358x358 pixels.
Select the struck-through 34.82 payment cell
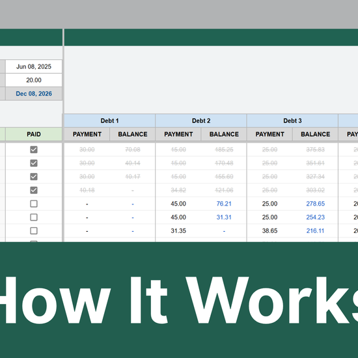178,190
